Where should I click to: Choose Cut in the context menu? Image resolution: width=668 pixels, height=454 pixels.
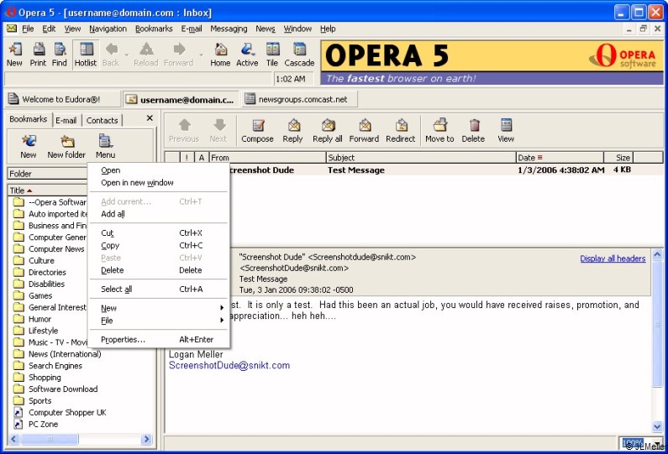159,233
